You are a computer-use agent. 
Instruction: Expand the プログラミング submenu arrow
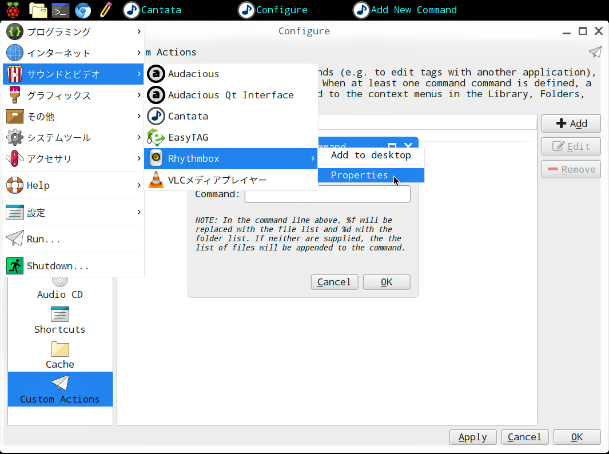(x=138, y=31)
